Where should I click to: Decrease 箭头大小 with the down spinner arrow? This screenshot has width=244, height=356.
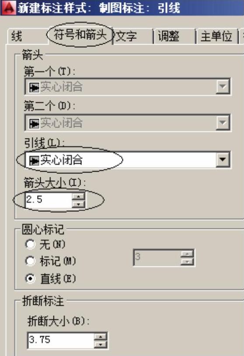click(x=78, y=204)
